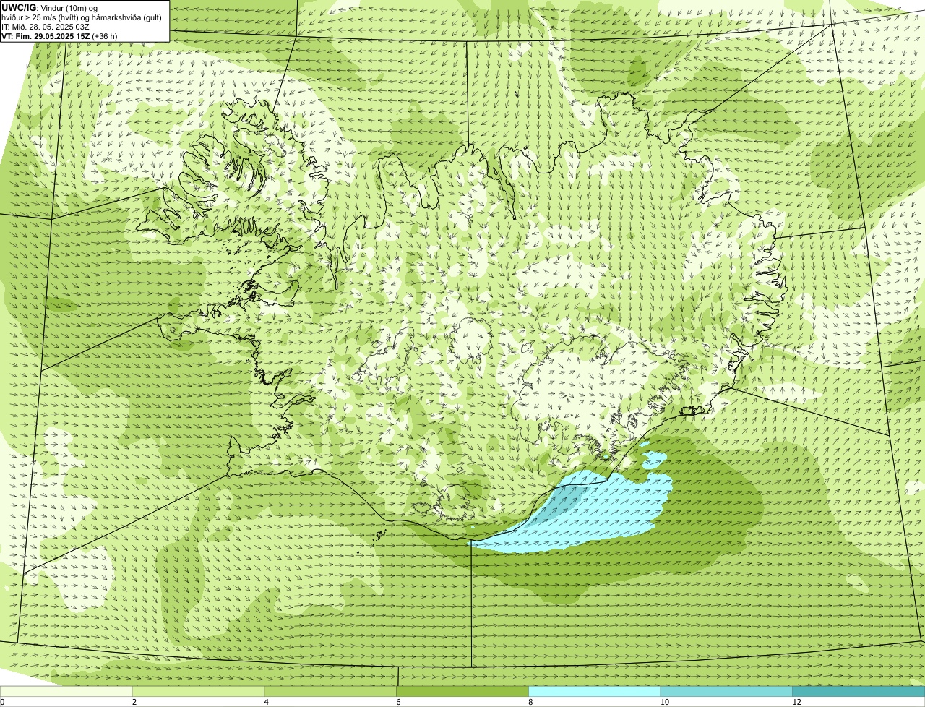Select the dark green 6–8 m/s legend segment
Screen dimensions: 925x707
coord(462,691)
